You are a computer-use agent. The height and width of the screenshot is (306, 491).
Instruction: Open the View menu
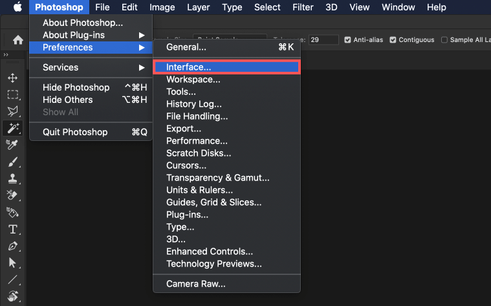pos(360,7)
